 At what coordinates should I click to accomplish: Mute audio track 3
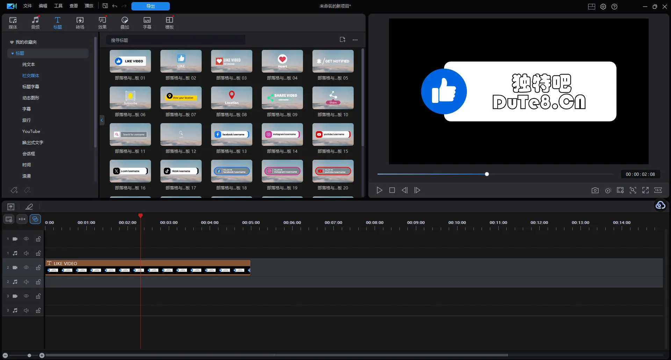(x=26, y=310)
